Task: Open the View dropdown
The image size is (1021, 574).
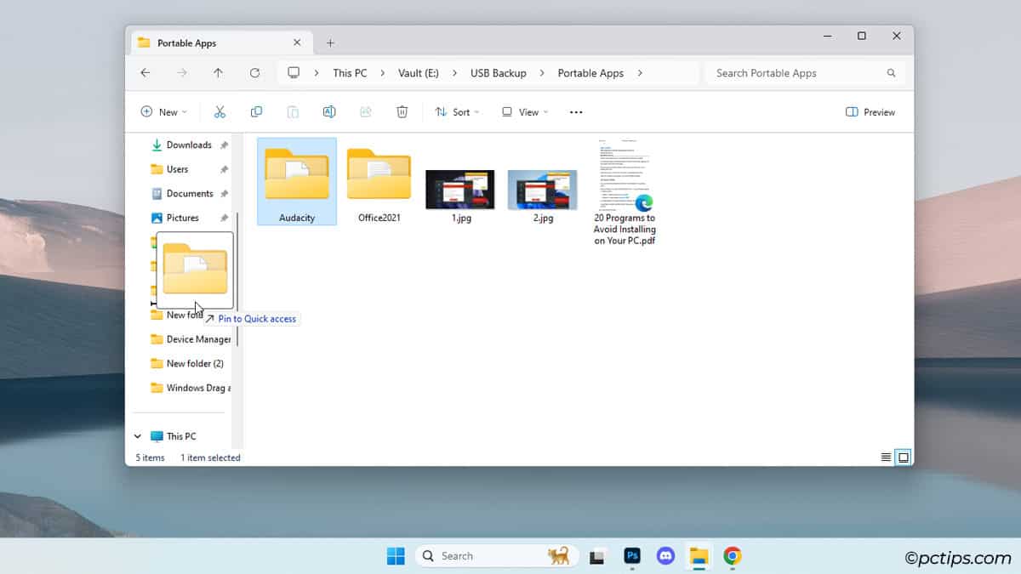Action: [x=524, y=111]
